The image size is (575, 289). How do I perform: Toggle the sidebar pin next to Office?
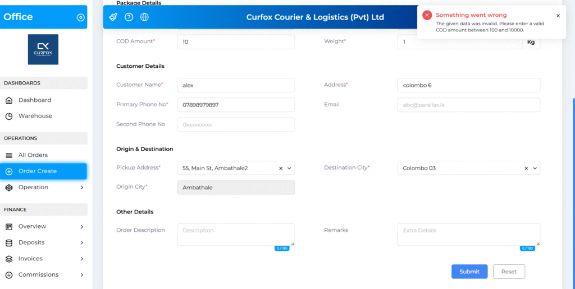pos(80,17)
